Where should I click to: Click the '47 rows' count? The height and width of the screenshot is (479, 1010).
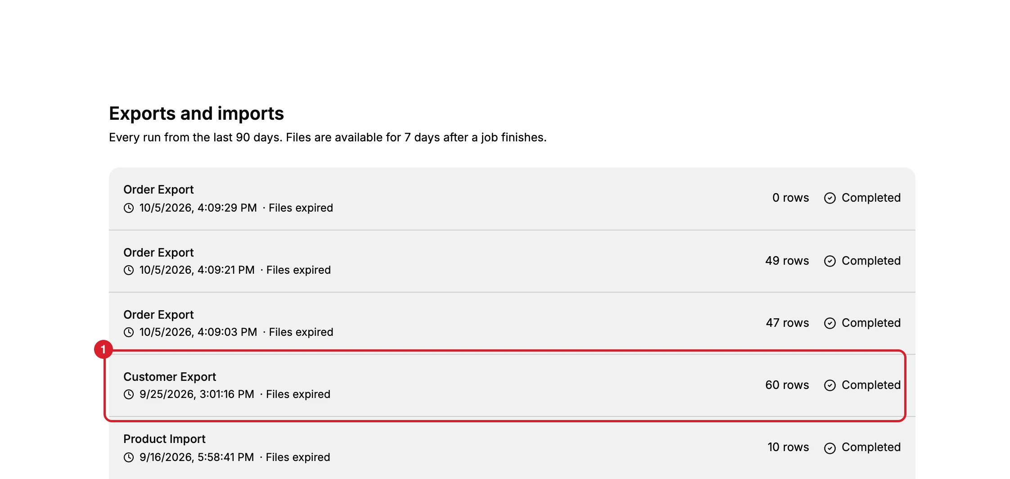(787, 323)
